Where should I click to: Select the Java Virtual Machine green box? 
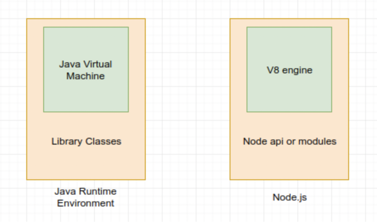pyautogui.click(x=86, y=70)
